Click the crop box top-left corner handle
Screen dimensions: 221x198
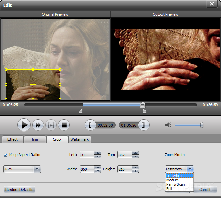(6, 69)
